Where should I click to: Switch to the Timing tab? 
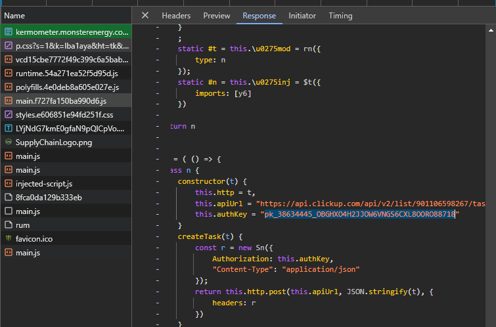340,16
